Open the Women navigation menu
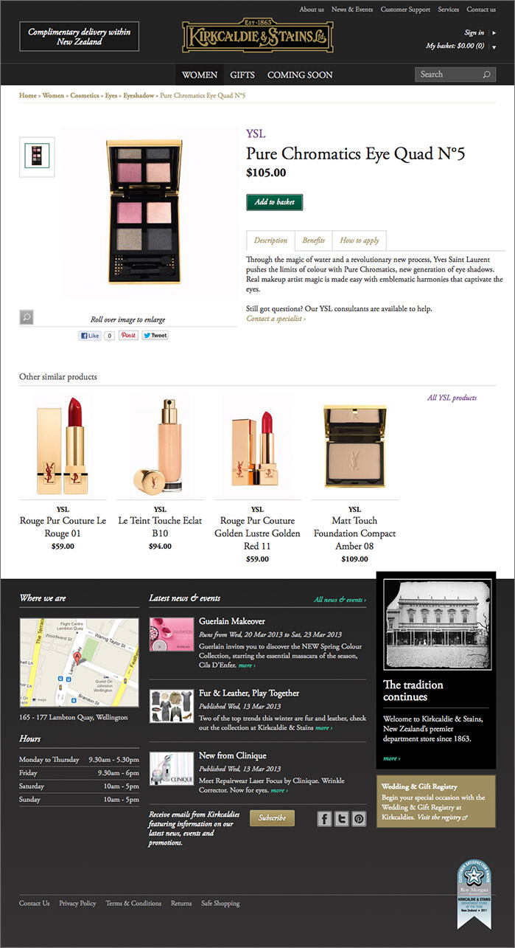515x948 pixels. pos(200,75)
